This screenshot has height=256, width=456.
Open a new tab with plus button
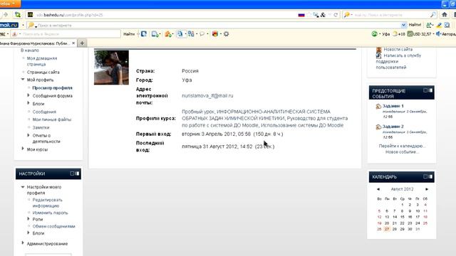coord(82,43)
